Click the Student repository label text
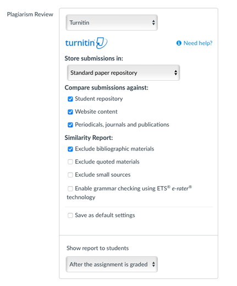 99,99
